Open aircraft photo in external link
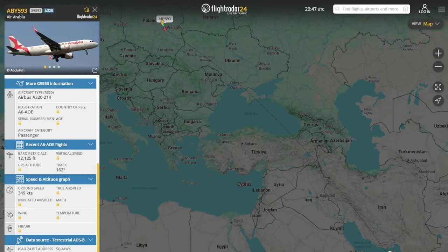Screen dimensions: 448x252 [95, 70]
